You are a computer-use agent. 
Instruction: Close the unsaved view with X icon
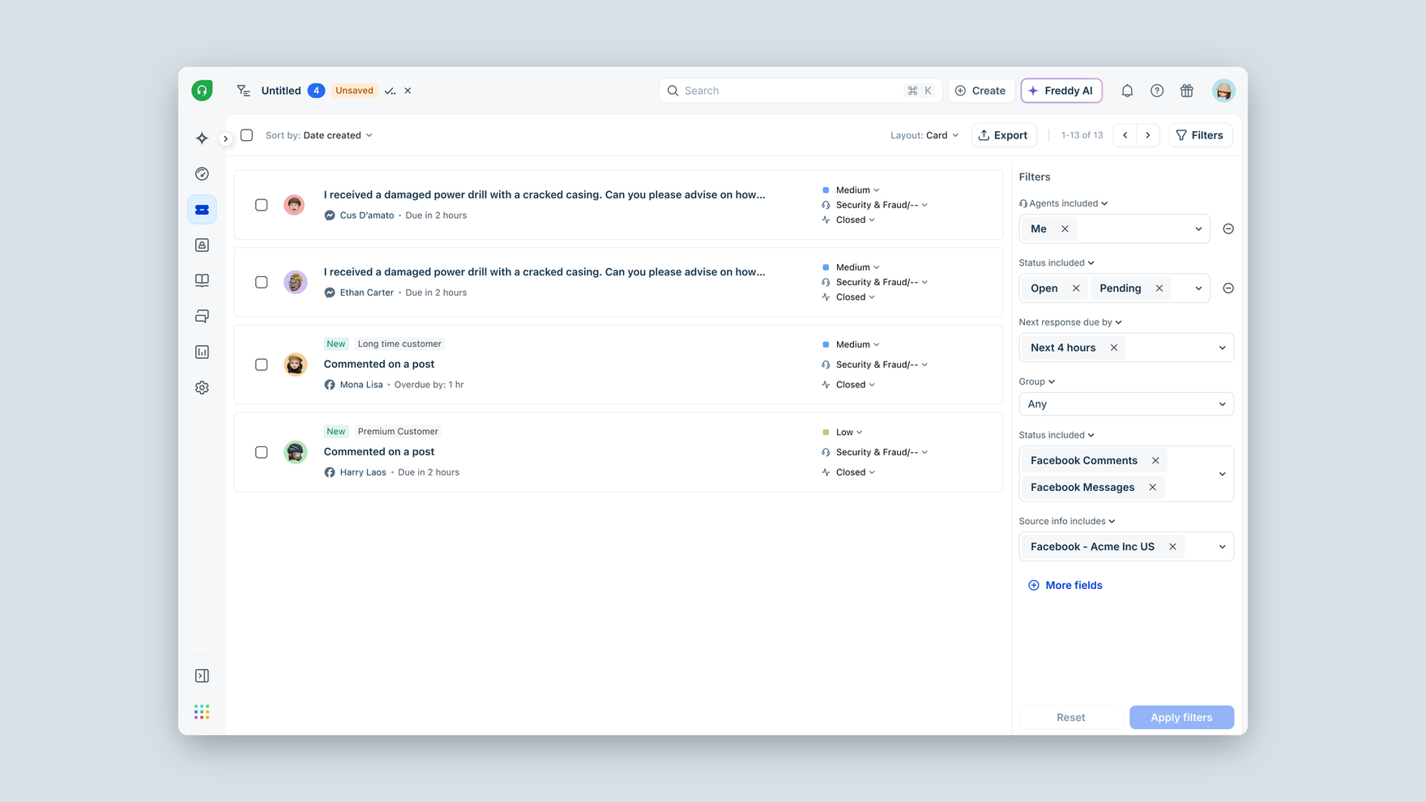pos(408,91)
